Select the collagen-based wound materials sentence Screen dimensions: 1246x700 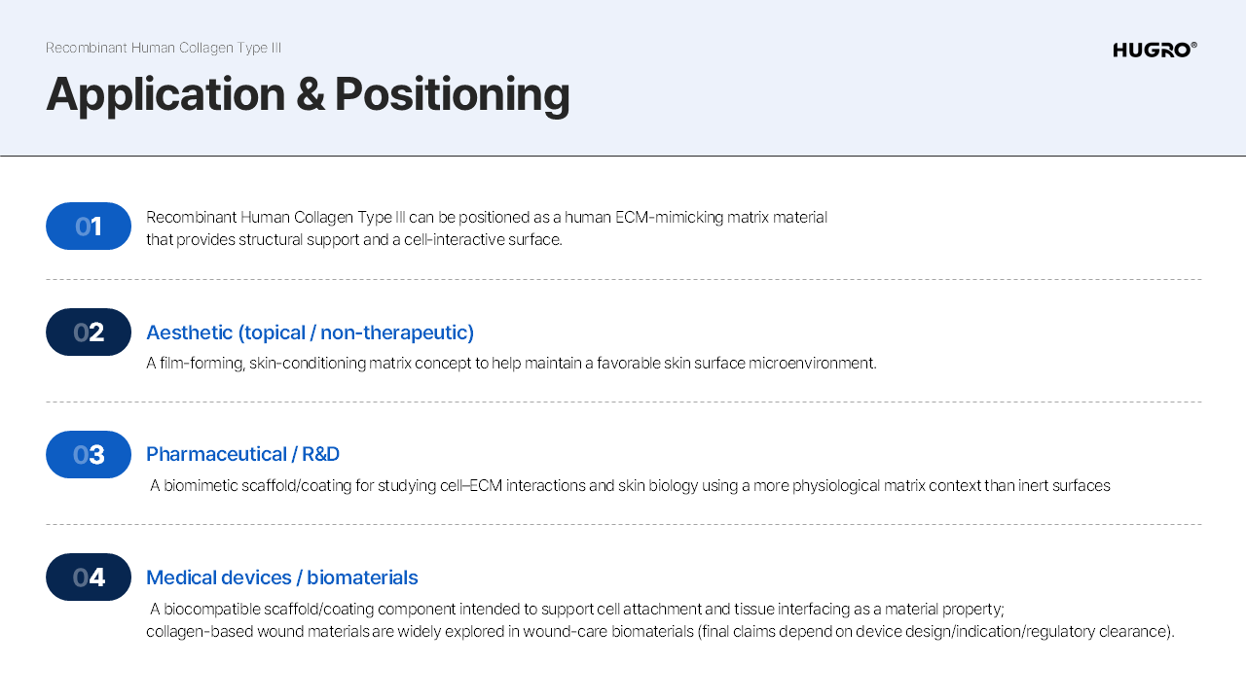click(660, 632)
